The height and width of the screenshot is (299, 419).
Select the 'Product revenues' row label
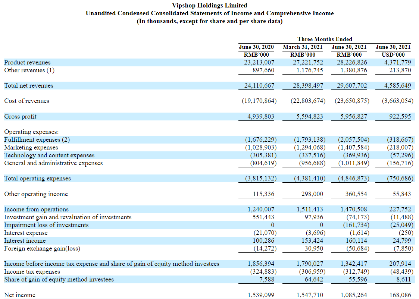(27, 63)
